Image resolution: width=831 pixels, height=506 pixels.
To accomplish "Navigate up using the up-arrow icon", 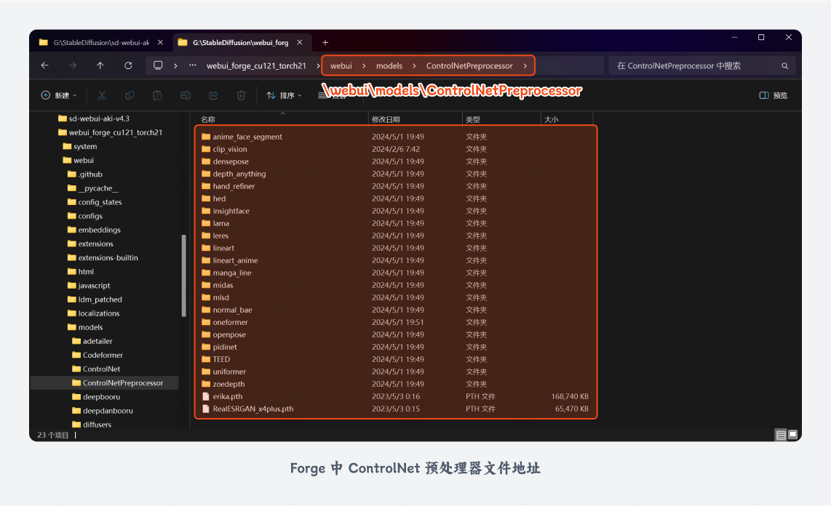I will pos(100,65).
